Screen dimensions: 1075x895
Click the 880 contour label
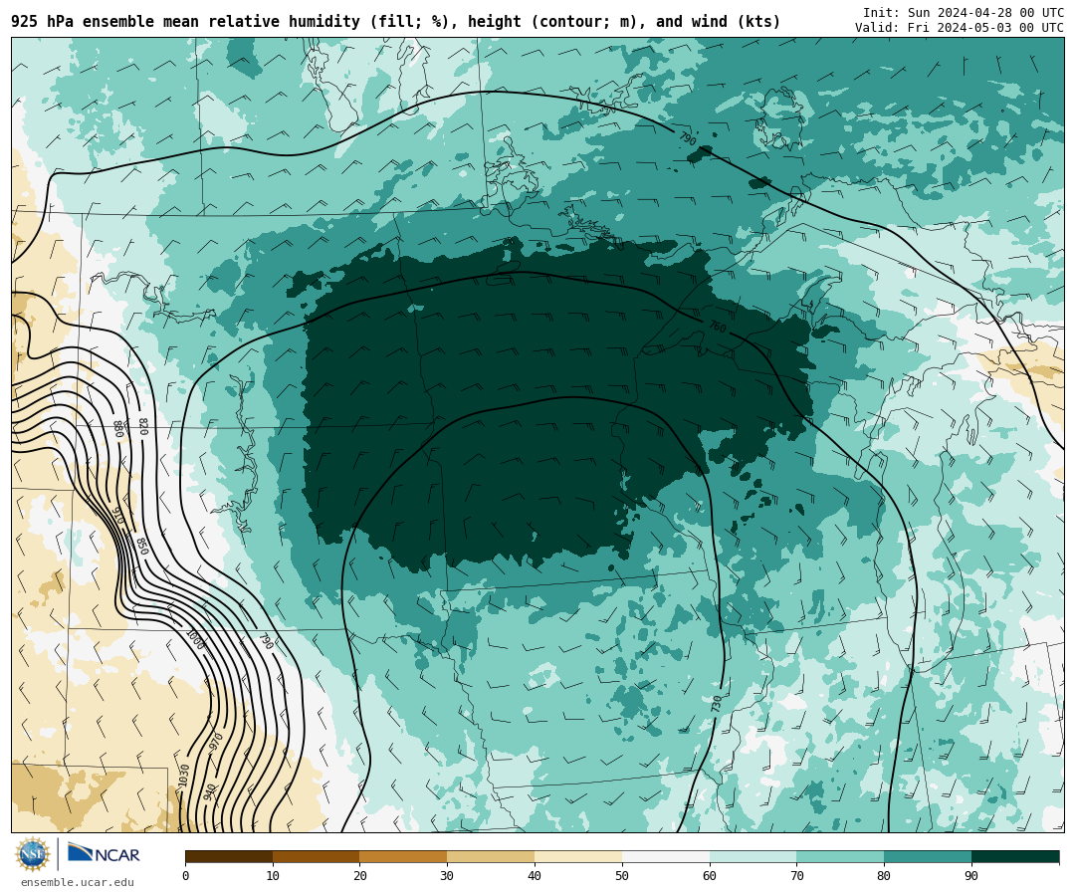point(117,429)
